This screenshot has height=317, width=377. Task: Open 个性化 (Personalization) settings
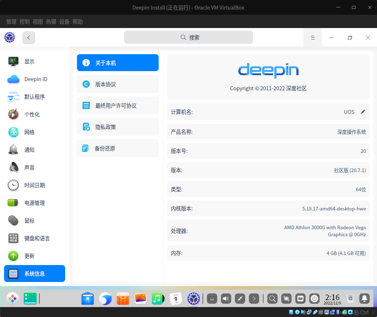click(x=35, y=115)
